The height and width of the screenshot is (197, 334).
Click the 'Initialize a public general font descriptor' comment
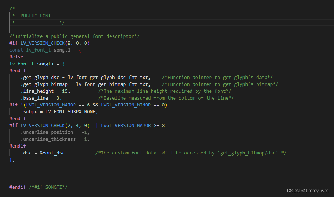pos(74,36)
